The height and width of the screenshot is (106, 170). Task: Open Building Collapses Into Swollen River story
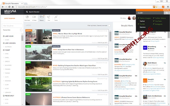tap(74, 65)
